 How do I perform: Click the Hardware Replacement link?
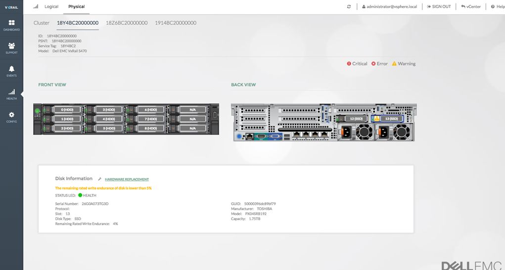[x=127, y=180]
